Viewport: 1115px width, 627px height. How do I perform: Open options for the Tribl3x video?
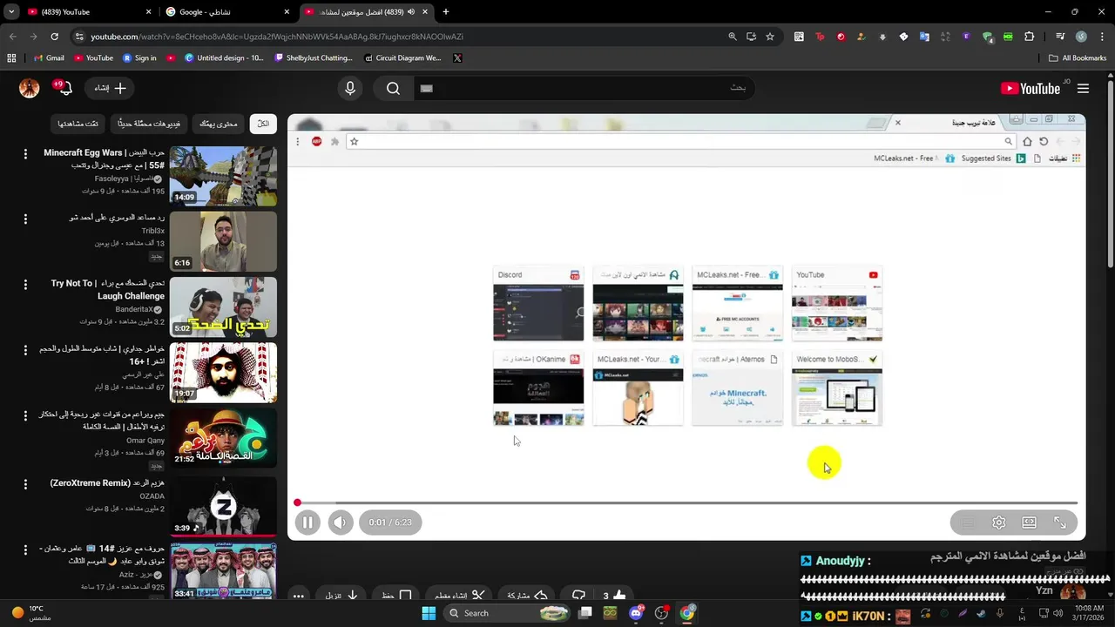point(25,219)
